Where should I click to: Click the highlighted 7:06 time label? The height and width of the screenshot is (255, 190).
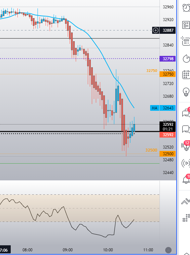5,250
